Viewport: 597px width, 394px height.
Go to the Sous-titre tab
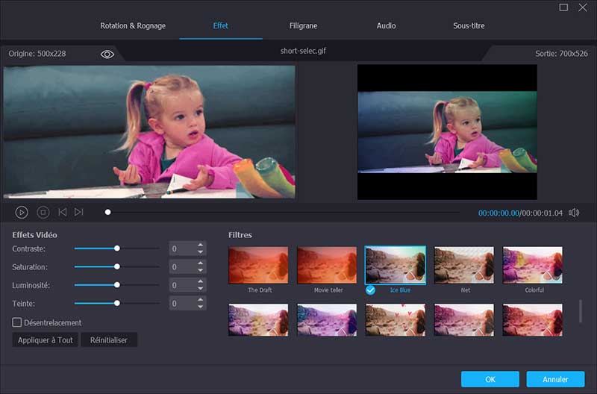click(469, 26)
